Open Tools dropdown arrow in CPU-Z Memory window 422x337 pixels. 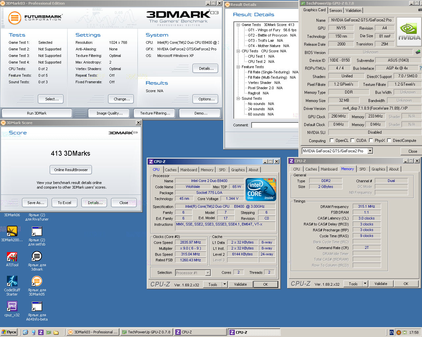click(x=365, y=284)
